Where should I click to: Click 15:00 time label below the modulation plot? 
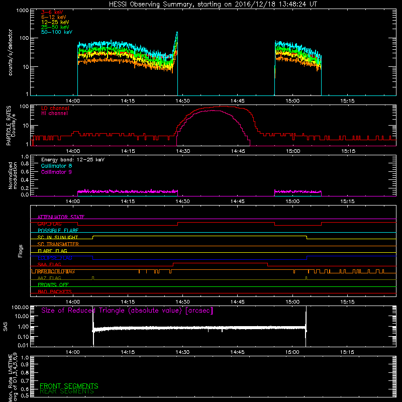292,202
